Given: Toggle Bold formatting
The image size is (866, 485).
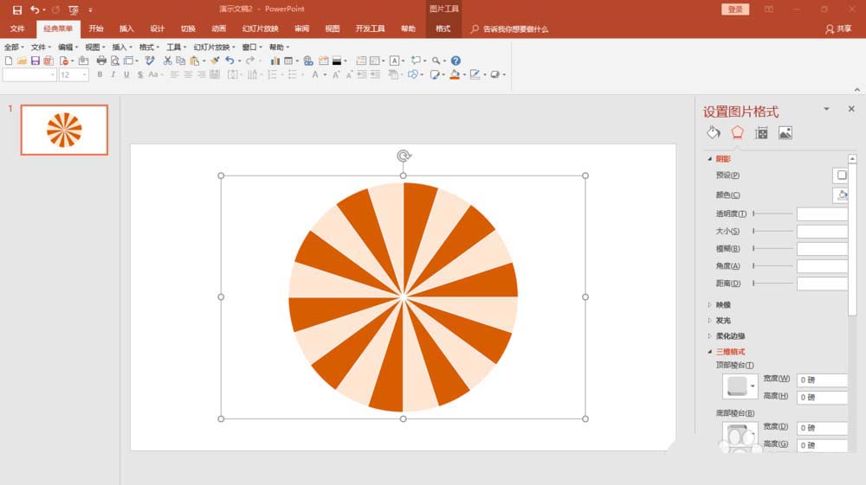Looking at the screenshot, I should point(100,75).
